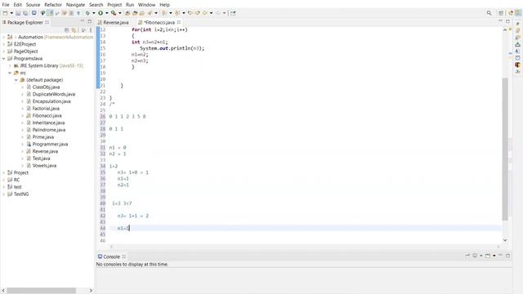Select Palindrome.java in Package Explorer
The height and width of the screenshot is (294, 523).
point(49,130)
